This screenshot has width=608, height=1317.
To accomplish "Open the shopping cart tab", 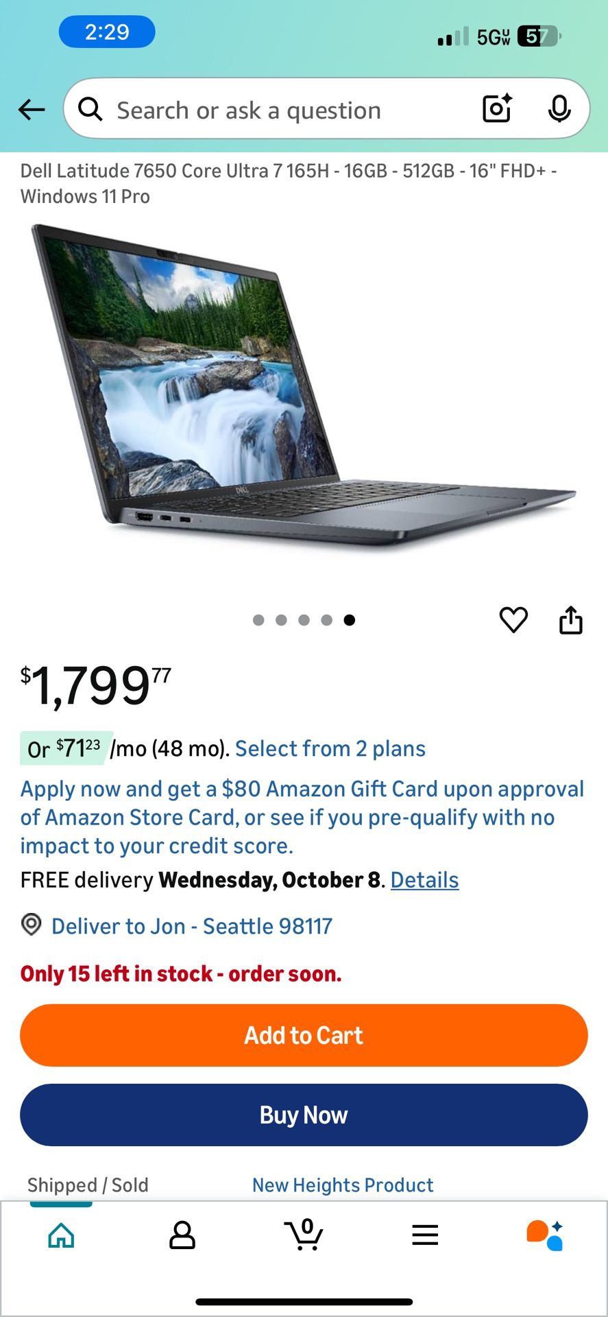I will 304,1235.
